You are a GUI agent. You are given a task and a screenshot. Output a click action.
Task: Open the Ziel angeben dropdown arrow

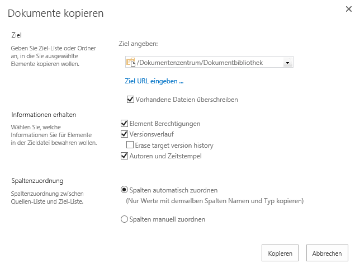click(287, 63)
